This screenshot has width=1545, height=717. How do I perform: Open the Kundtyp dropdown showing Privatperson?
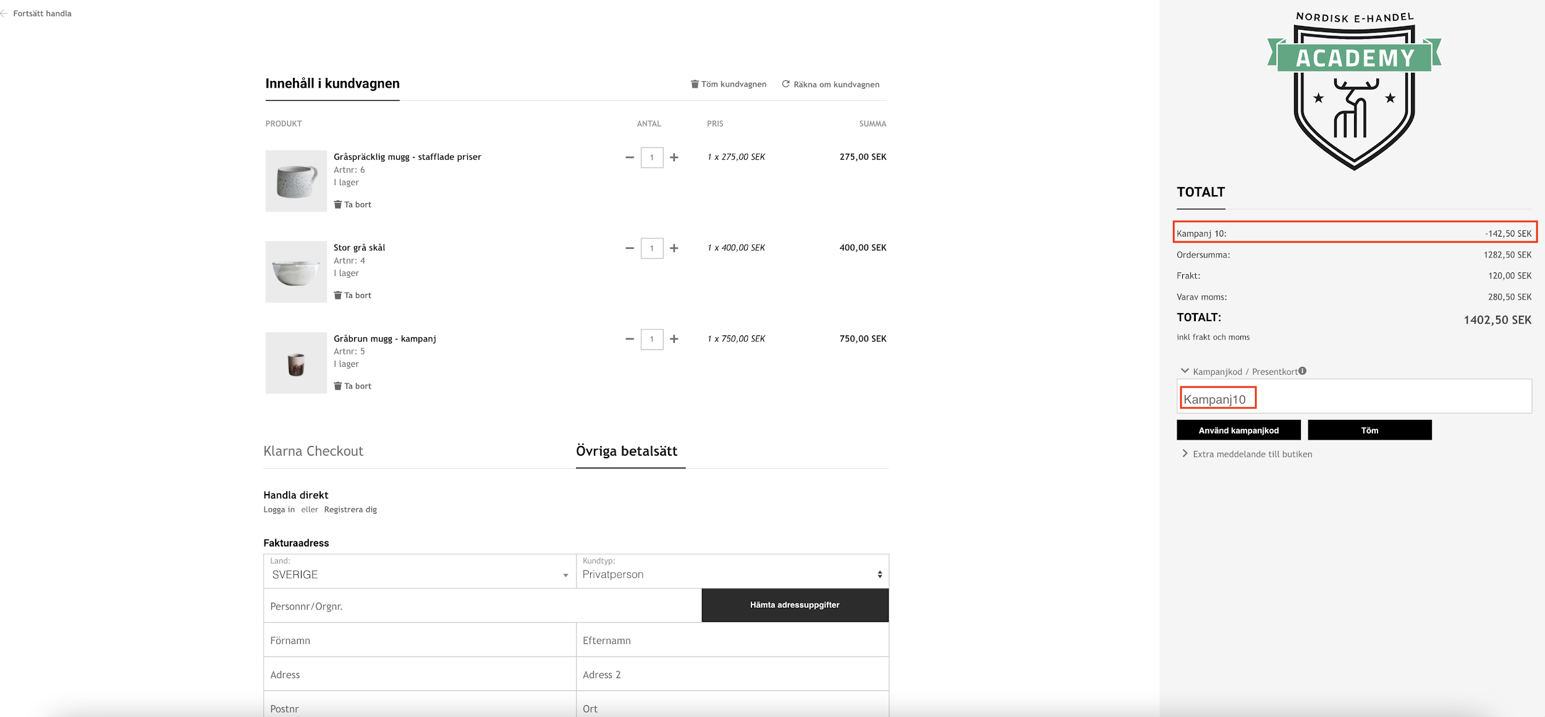[x=732, y=571]
